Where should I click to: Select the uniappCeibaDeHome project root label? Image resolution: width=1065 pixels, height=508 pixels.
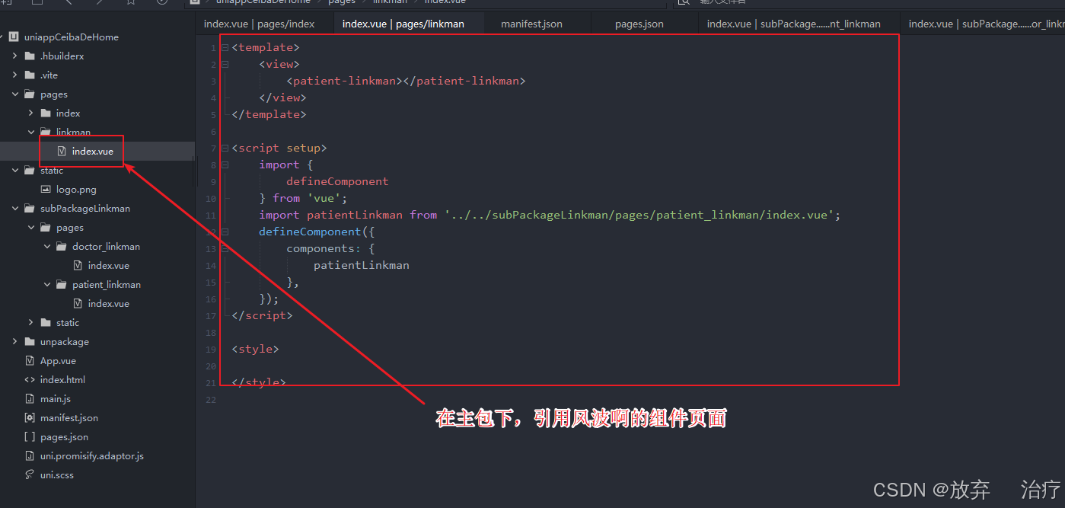(72, 37)
